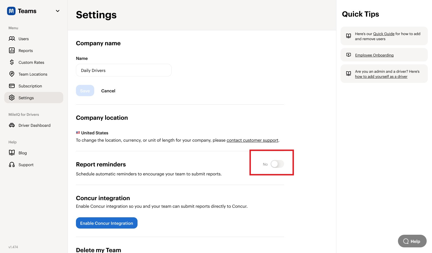
Task: Open the Team Locations menu item
Action: [x=33, y=74]
